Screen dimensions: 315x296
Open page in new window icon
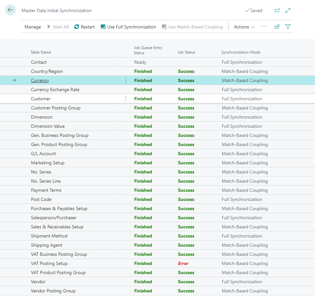(x=277, y=10)
